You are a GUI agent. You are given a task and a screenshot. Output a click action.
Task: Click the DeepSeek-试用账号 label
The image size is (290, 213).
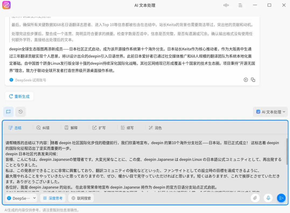click(31, 80)
